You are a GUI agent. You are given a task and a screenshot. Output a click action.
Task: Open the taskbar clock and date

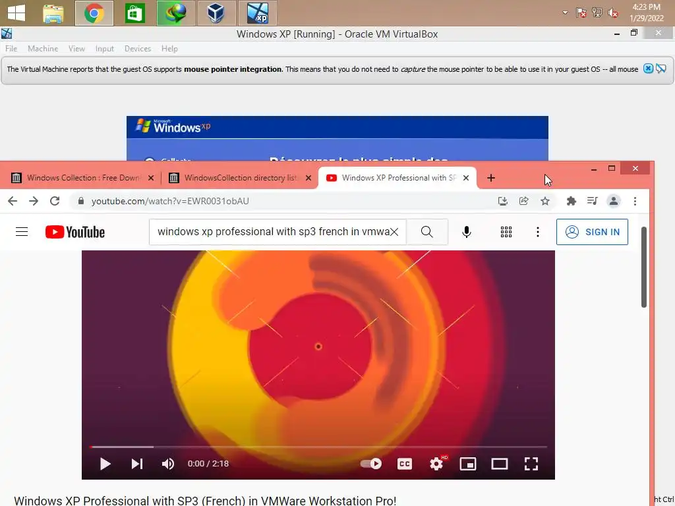pos(646,13)
